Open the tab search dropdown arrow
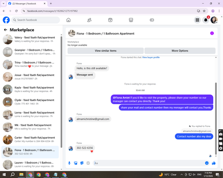 coord(4,4)
